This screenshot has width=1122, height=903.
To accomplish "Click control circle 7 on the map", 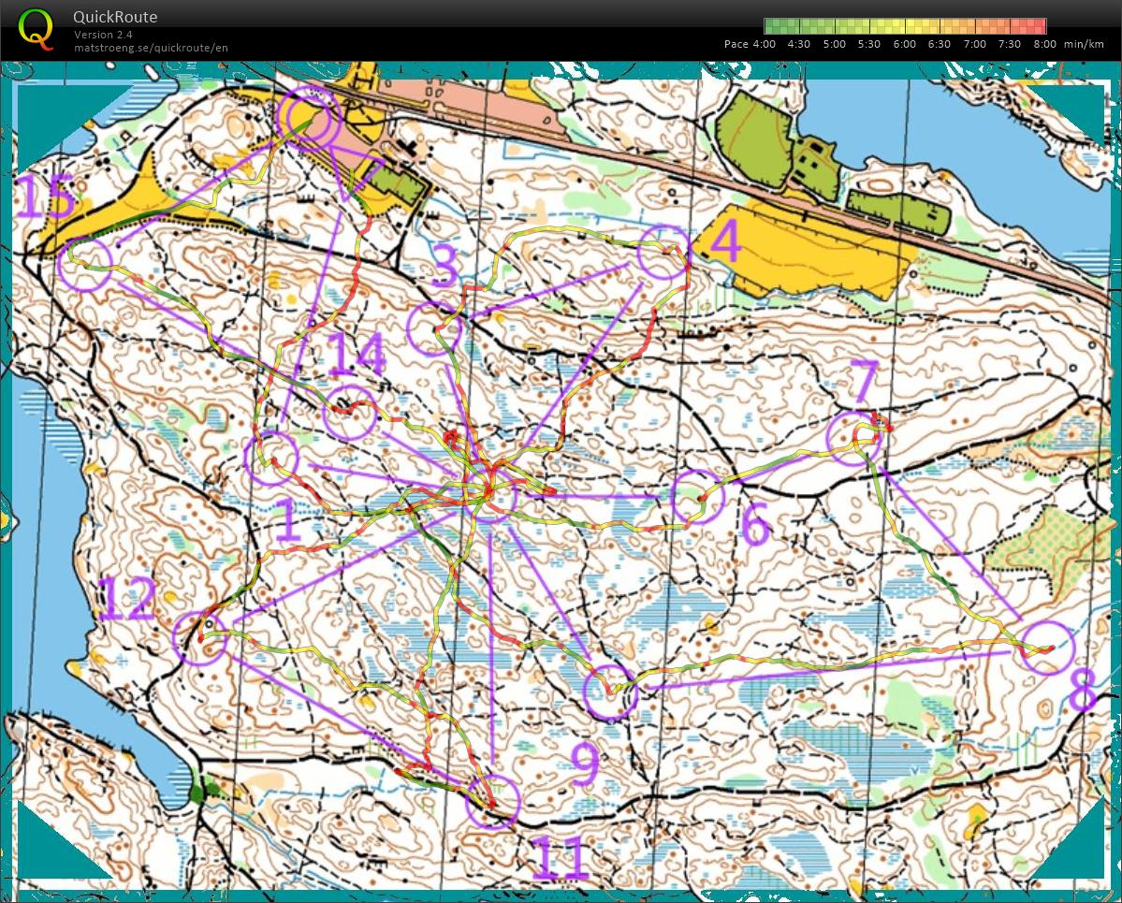I will tap(854, 438).
